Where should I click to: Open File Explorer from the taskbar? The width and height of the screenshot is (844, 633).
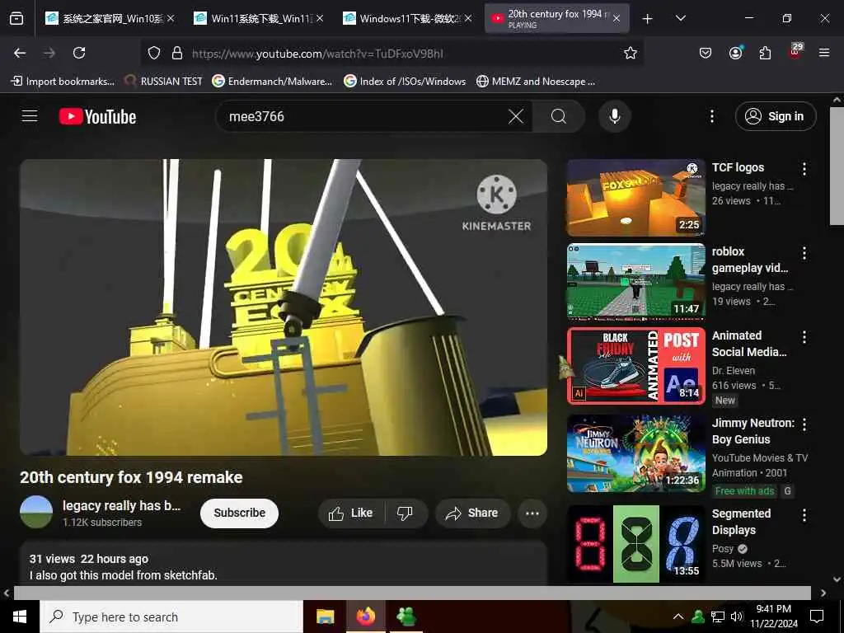tap(325, 617)
